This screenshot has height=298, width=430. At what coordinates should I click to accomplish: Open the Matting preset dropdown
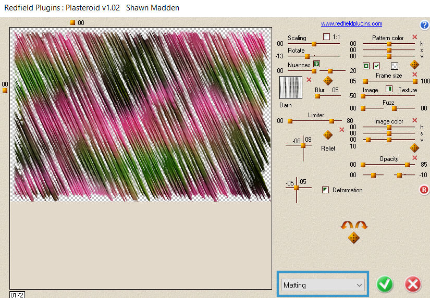pyautogui.click(x=323, y=285)
